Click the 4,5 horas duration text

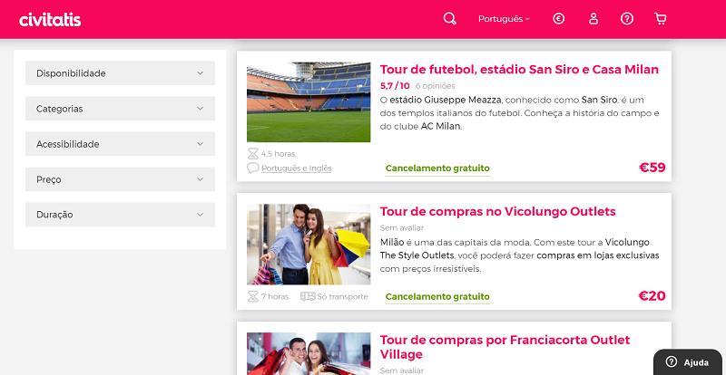coord(279,154)
